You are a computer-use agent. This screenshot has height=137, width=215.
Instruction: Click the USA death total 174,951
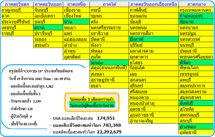[106, 118]
